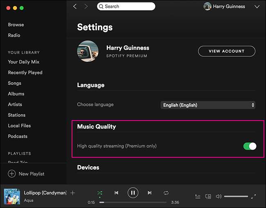Toggle repeat mode icon
This screenshot has height=208, width=266.
tap(166, 192)
